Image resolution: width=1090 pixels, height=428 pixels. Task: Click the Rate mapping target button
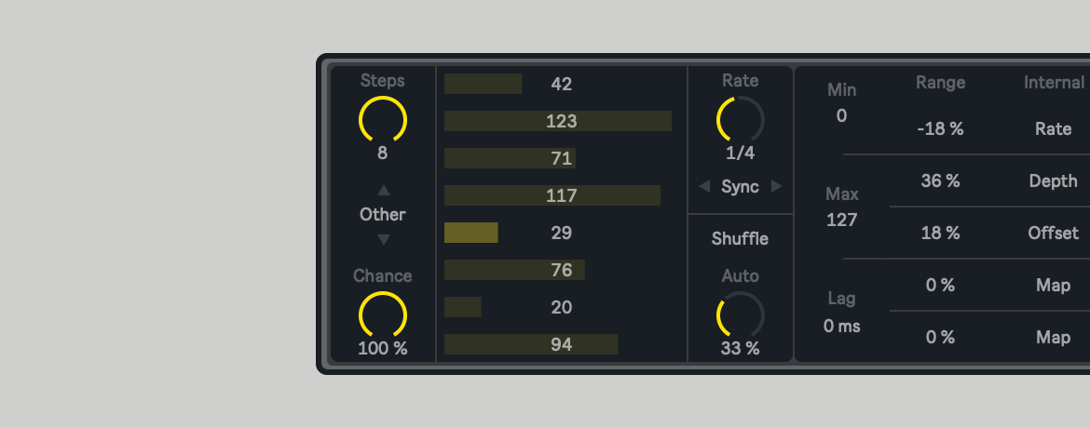pyautogui.click(x=1053, y=129)
